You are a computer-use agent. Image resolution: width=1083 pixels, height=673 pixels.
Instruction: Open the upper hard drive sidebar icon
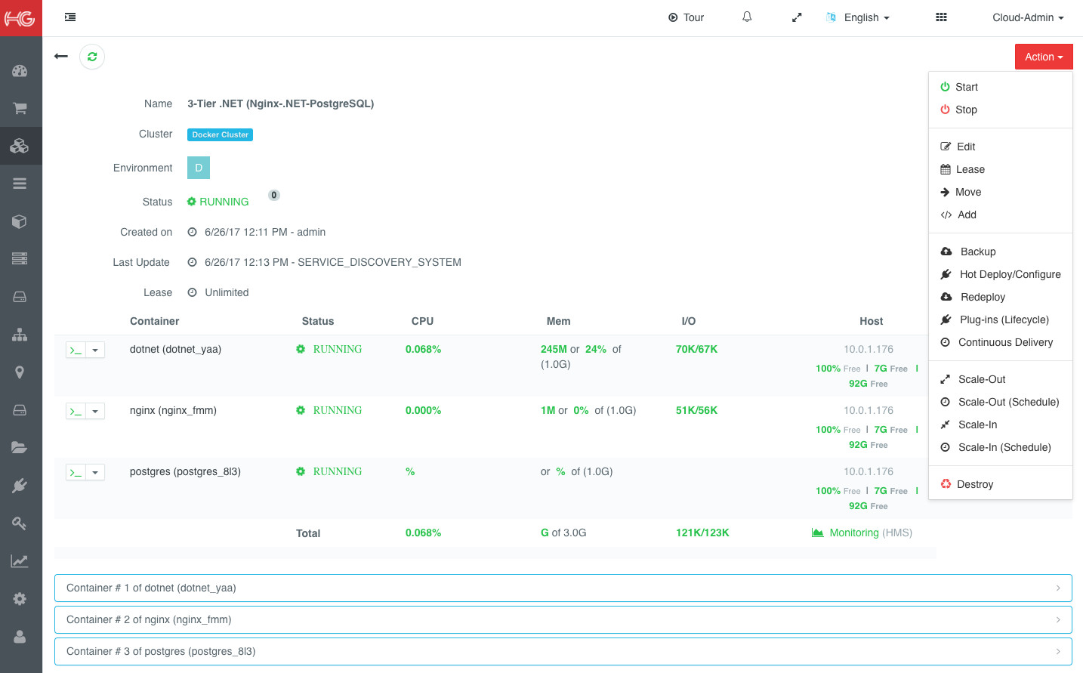coord(20,297)
